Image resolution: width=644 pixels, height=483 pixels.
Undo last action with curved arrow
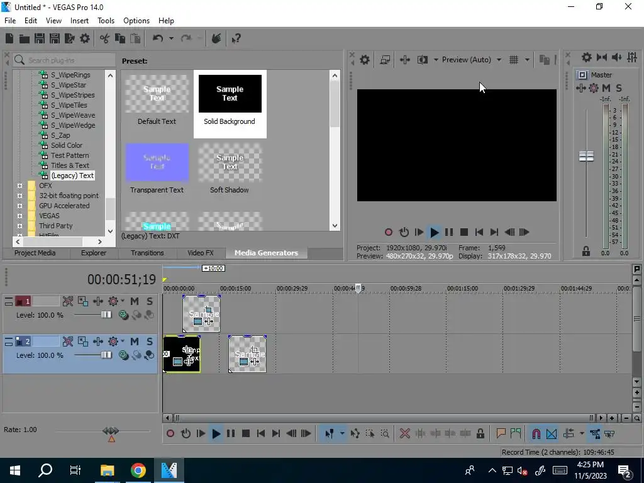(x=158, y=38)
